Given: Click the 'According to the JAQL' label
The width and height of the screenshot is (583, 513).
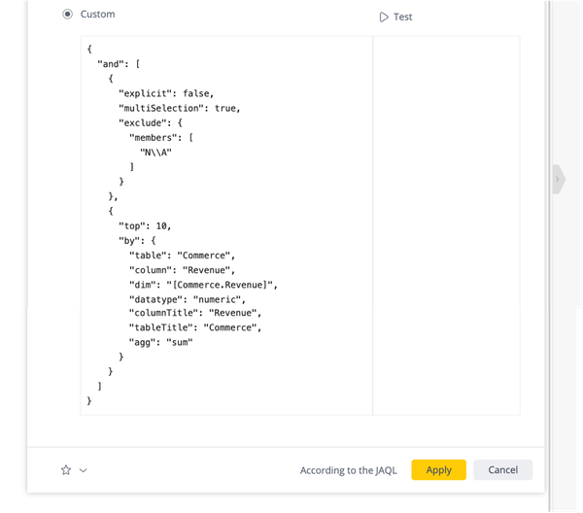Looking at the screenshot, I should click(x=350, y=470).
